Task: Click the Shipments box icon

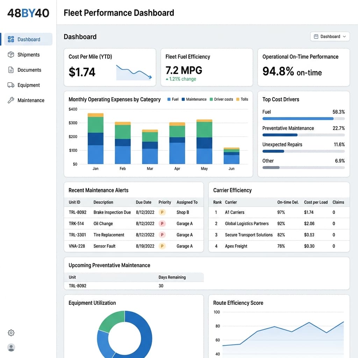Action: [11, 55]
